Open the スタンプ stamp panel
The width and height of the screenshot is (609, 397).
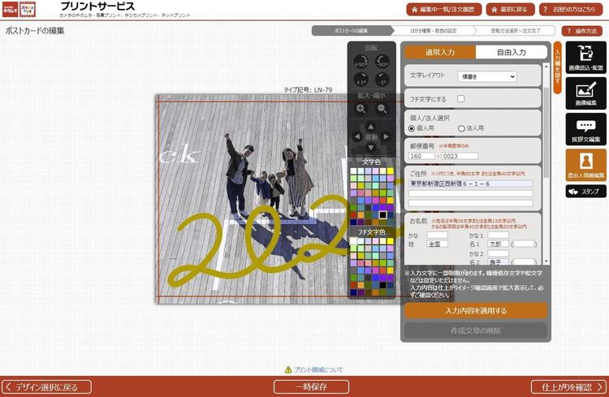[585, 192]
